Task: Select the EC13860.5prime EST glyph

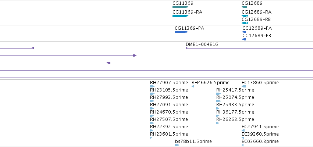Action: point(244,86)
